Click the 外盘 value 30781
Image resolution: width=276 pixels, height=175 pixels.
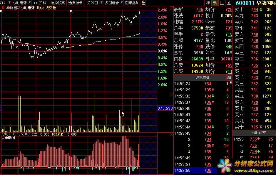227,59
